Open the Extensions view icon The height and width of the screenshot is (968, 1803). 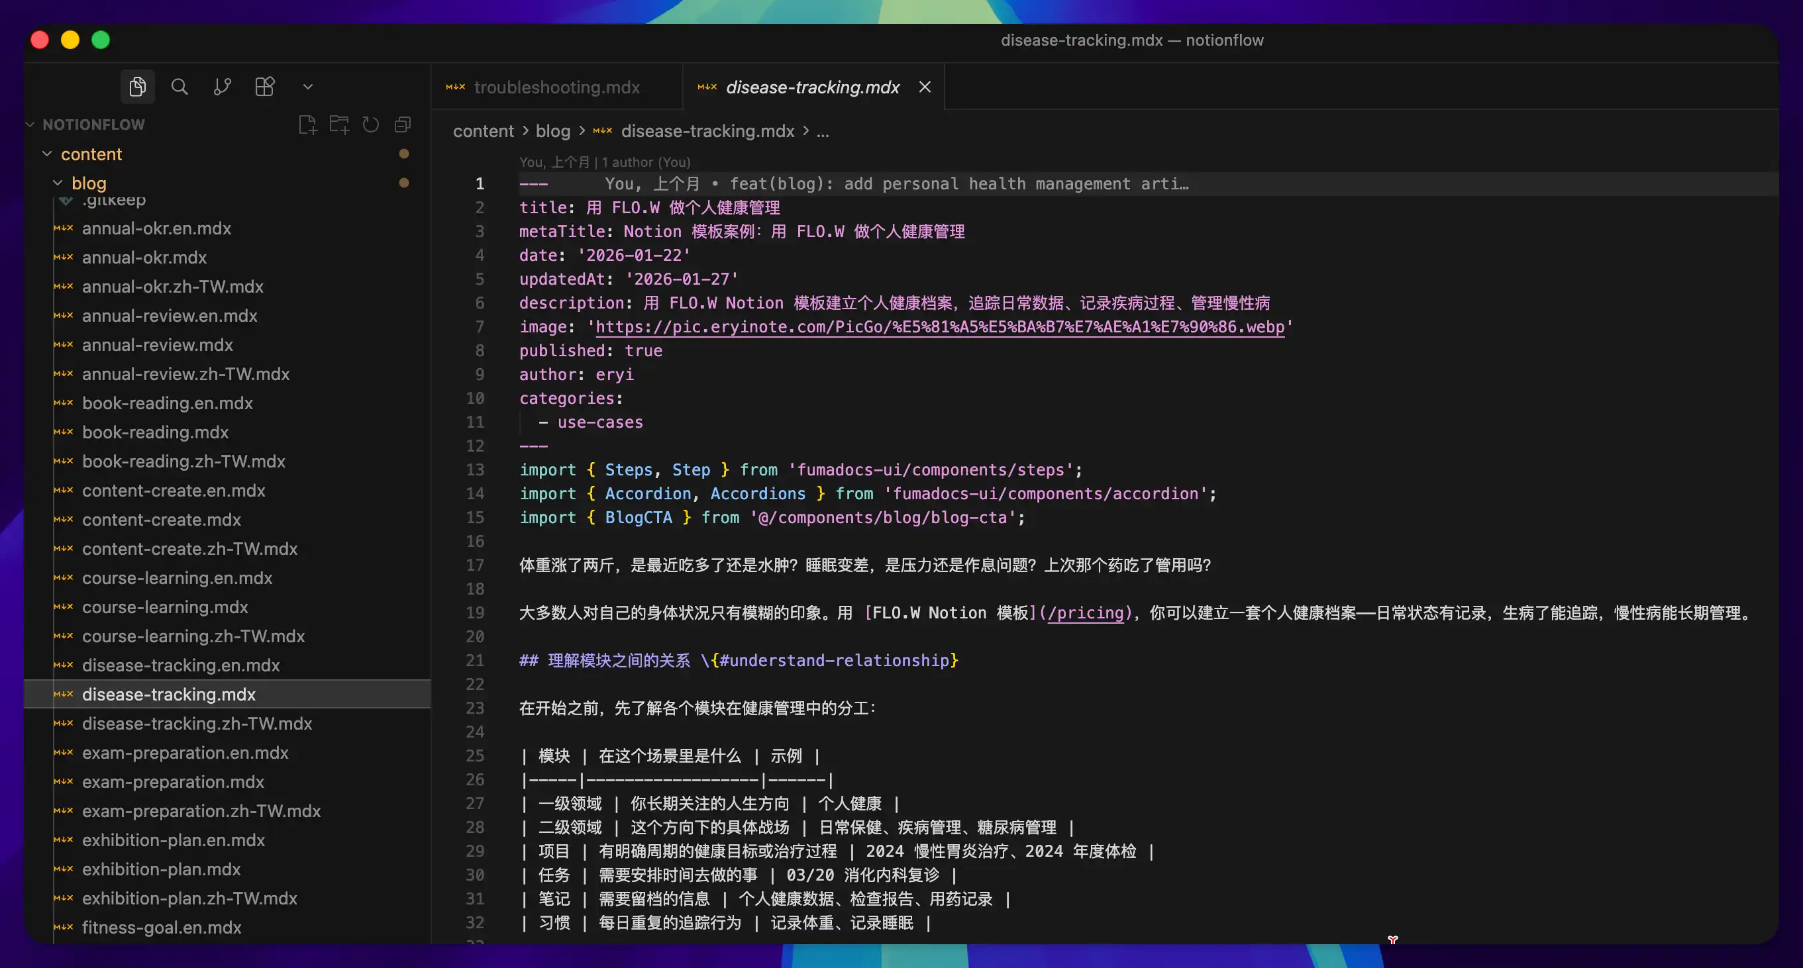pos(264,87)
